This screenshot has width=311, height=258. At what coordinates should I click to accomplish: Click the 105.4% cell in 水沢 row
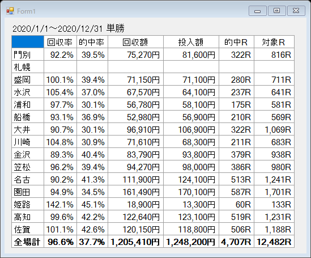(x=60, y=92)
